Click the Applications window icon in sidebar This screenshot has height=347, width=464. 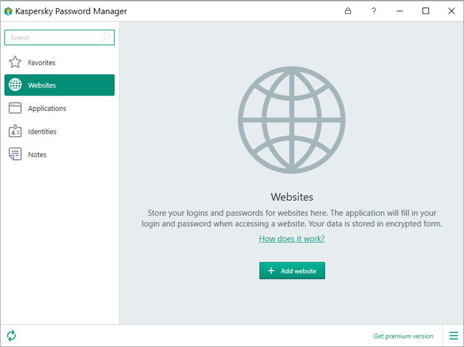[15, 108]
